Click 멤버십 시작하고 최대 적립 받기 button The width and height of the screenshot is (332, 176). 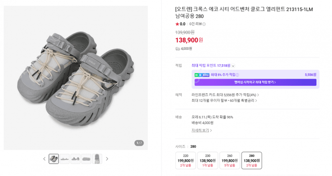pyautogui.click(x=255, y=82)
